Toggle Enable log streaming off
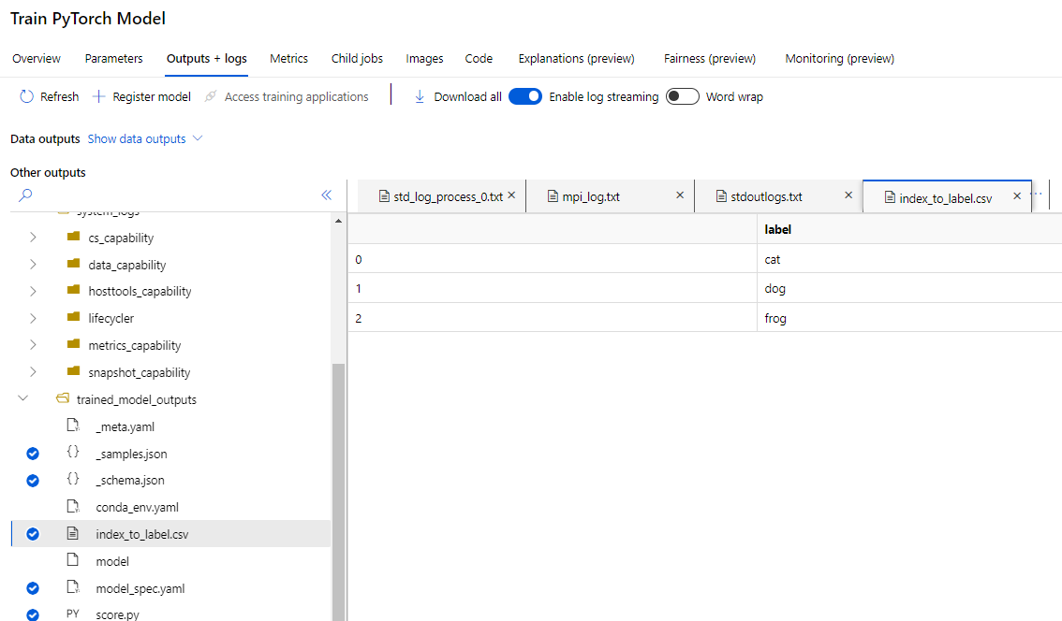 525,96
